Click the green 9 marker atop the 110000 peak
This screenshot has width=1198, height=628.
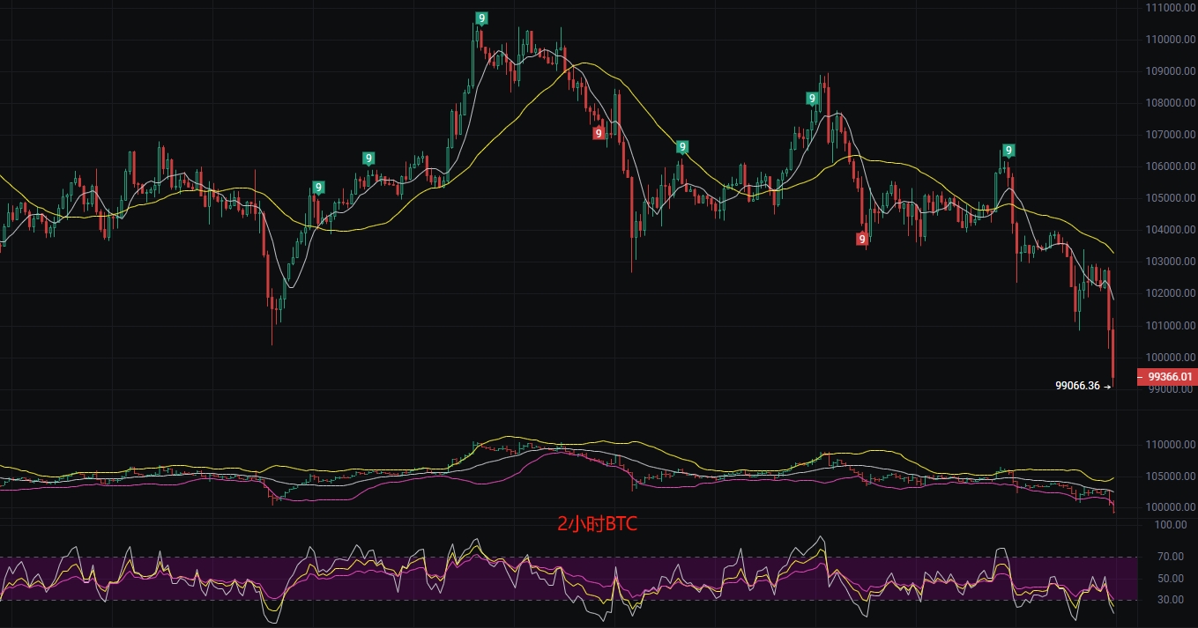tap(481, 18)
